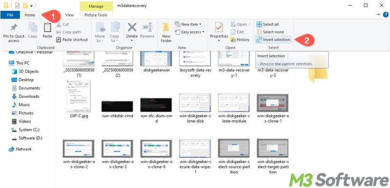
Task: Click the Paste clipboard icon
Action: point(47,27)
